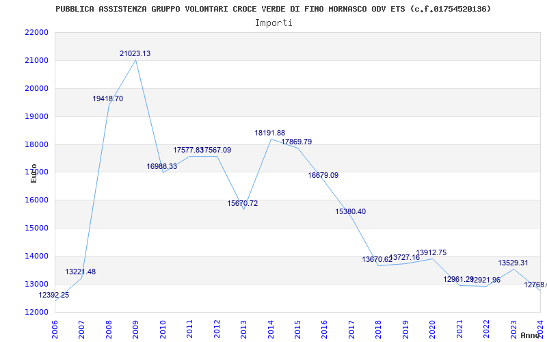Click the x-axis year 2022
547x342 pixels.
(x=486, y=330)
